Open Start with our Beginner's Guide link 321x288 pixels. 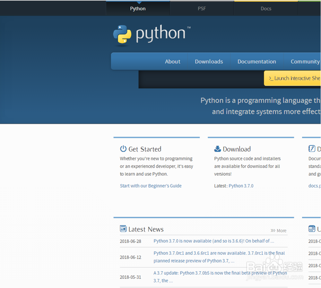tap(151, 186)
